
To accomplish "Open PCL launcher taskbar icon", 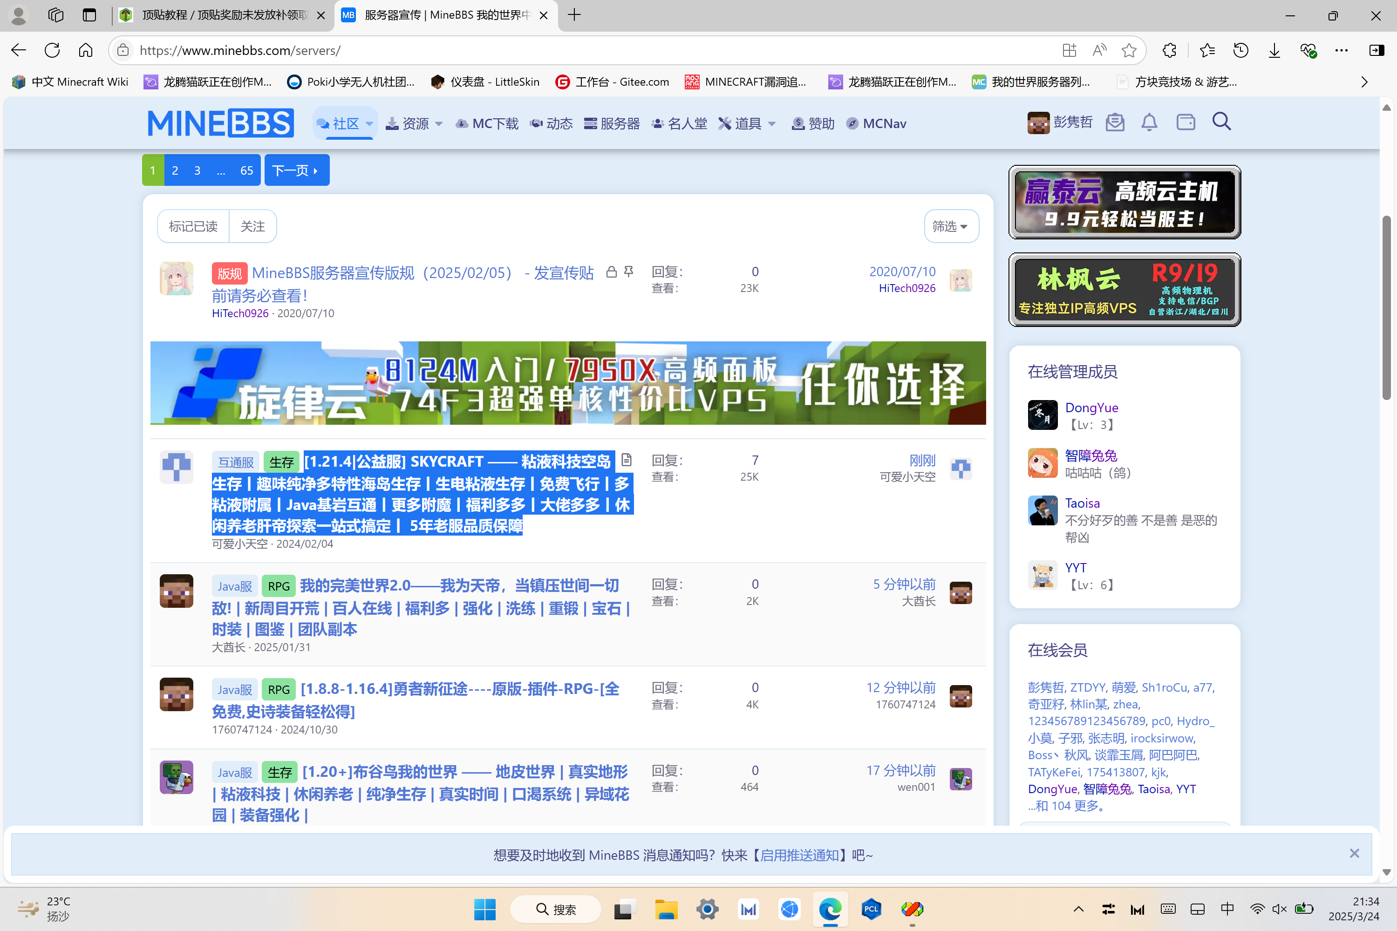I will [871, 909].
